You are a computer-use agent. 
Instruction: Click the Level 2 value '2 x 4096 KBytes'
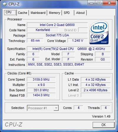[x=96, y=90]
